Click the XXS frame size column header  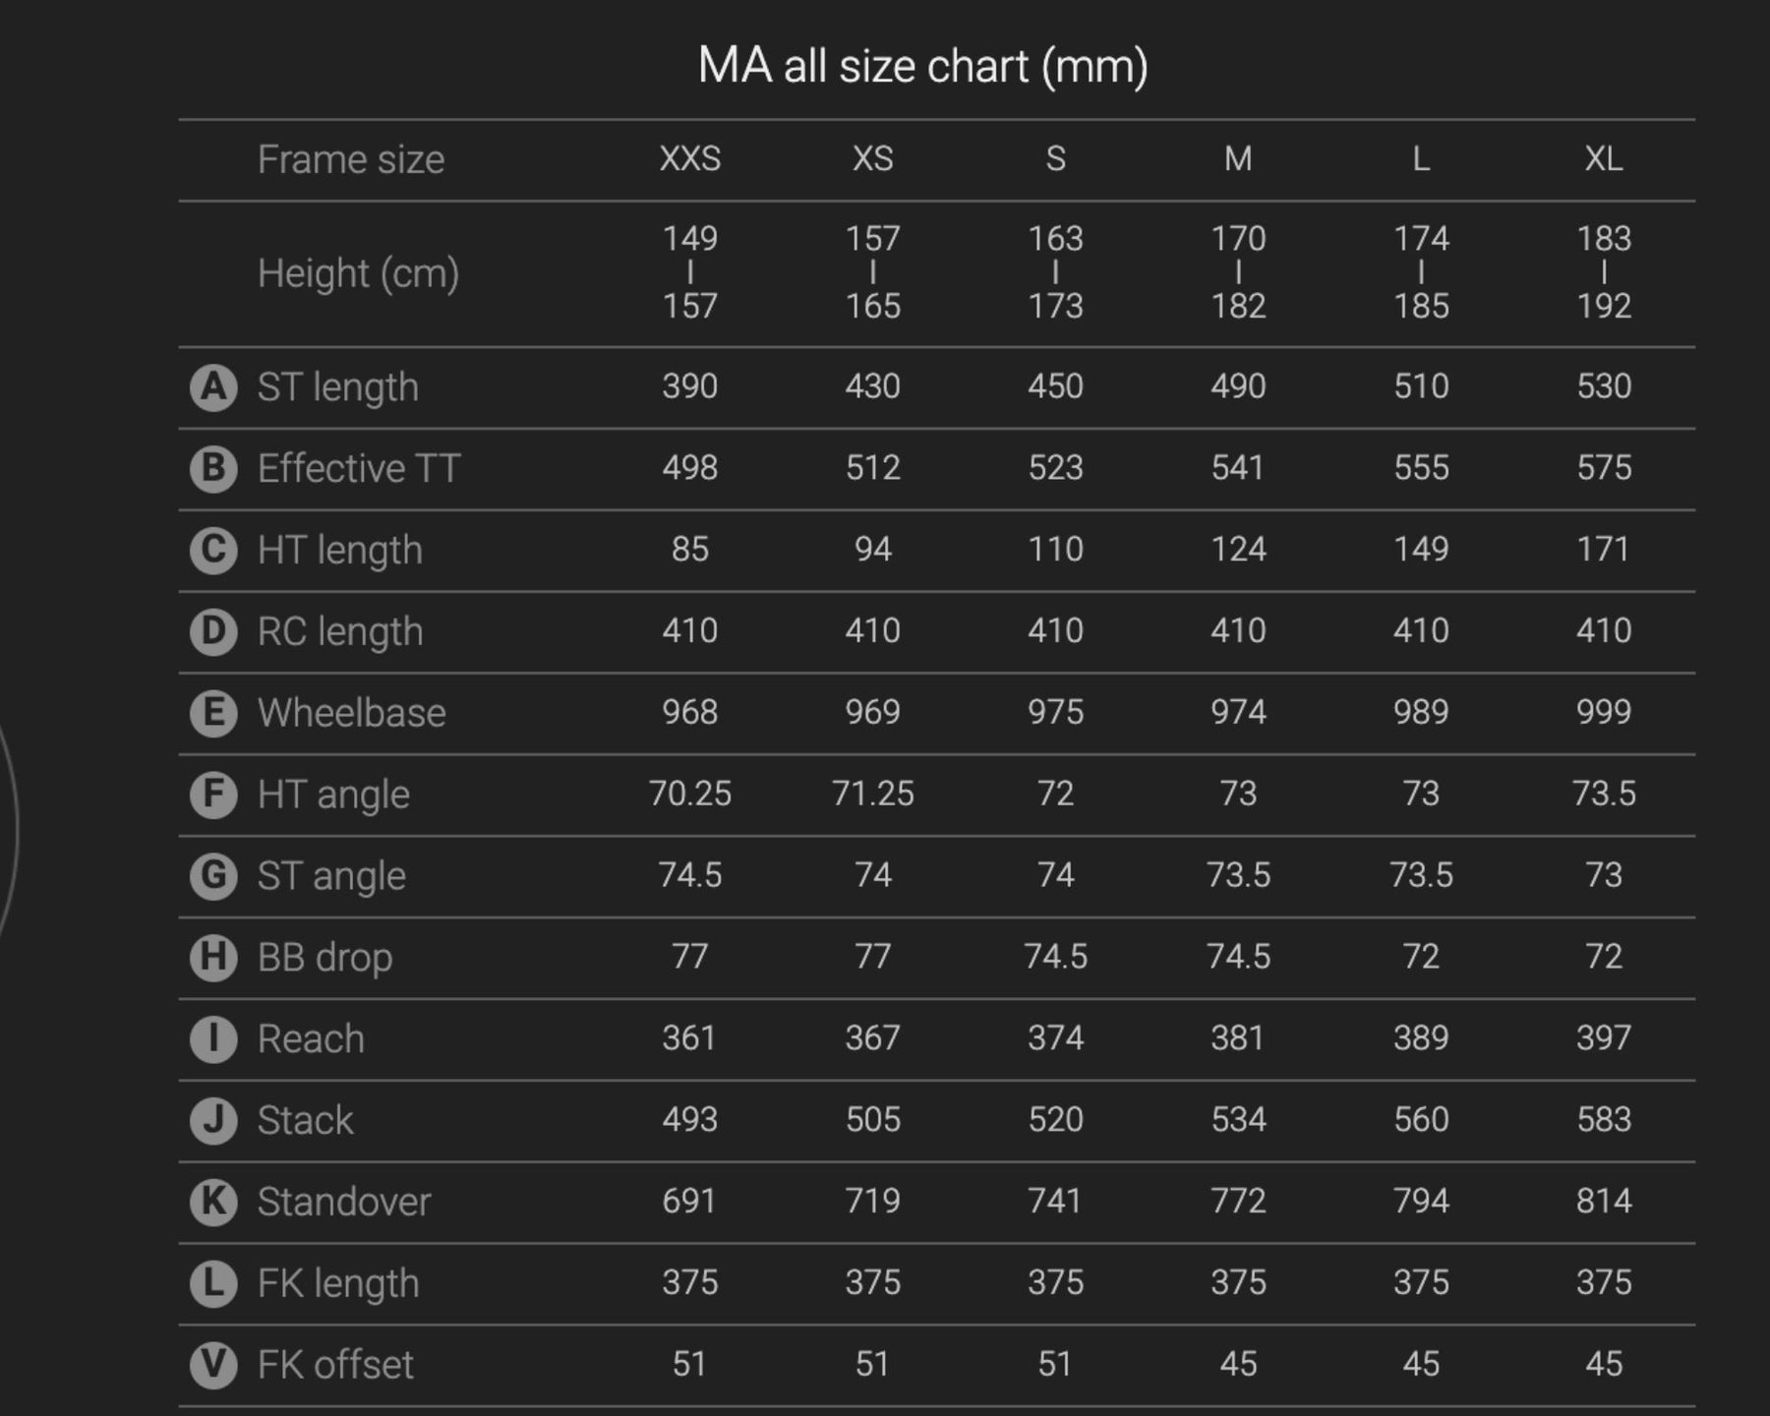click(x=689, y=159)
